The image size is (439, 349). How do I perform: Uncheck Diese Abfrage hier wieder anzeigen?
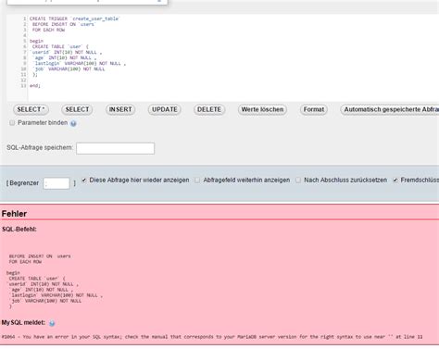click(84, 180)
